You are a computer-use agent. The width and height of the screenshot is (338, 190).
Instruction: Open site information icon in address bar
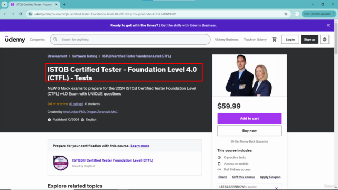[x=30, y=14]
